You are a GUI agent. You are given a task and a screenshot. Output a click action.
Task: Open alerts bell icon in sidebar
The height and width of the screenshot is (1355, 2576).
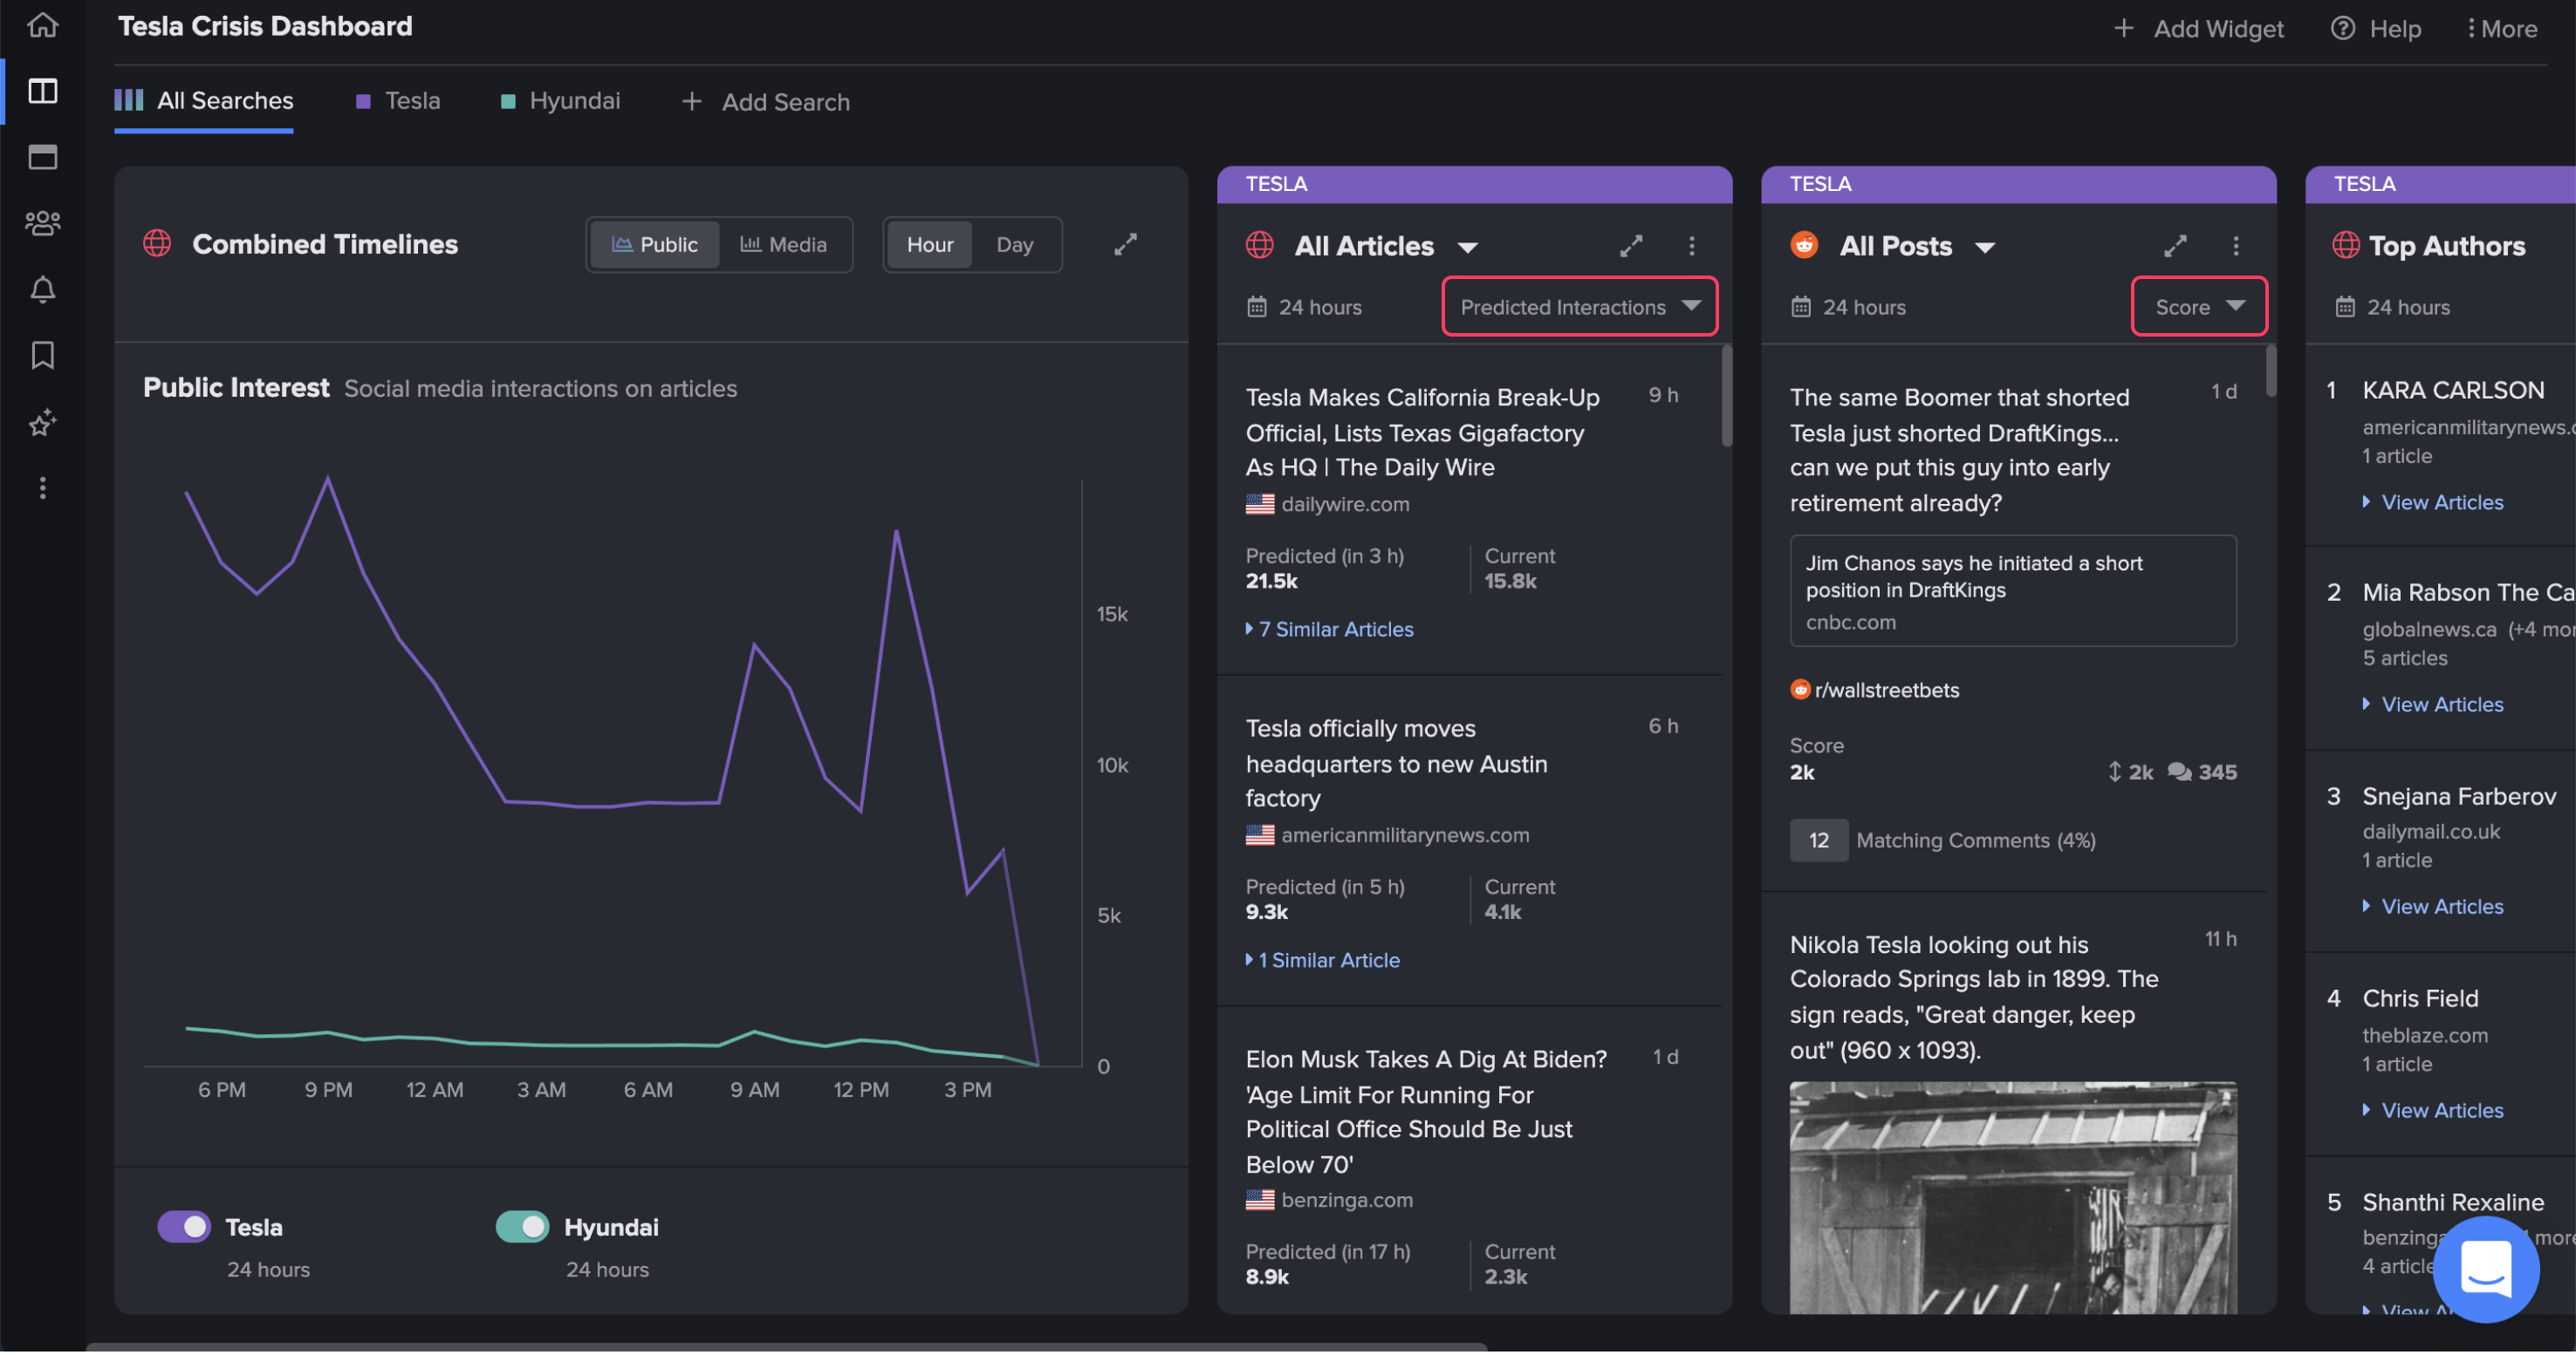coord(42,289)
